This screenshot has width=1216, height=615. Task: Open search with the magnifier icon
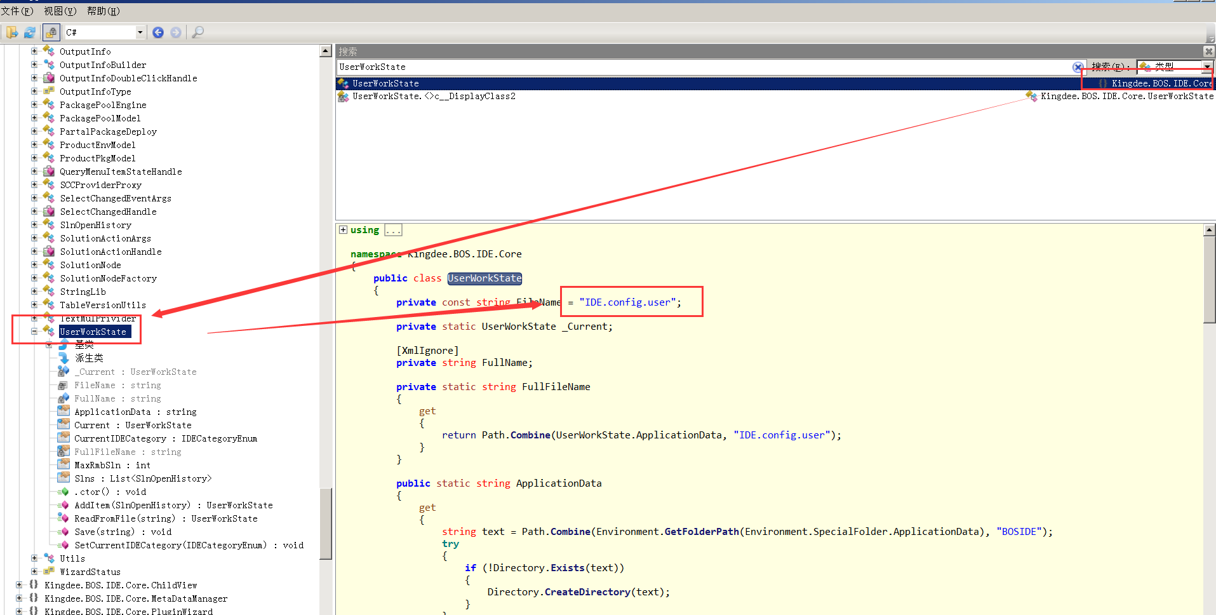coord(198,32)
